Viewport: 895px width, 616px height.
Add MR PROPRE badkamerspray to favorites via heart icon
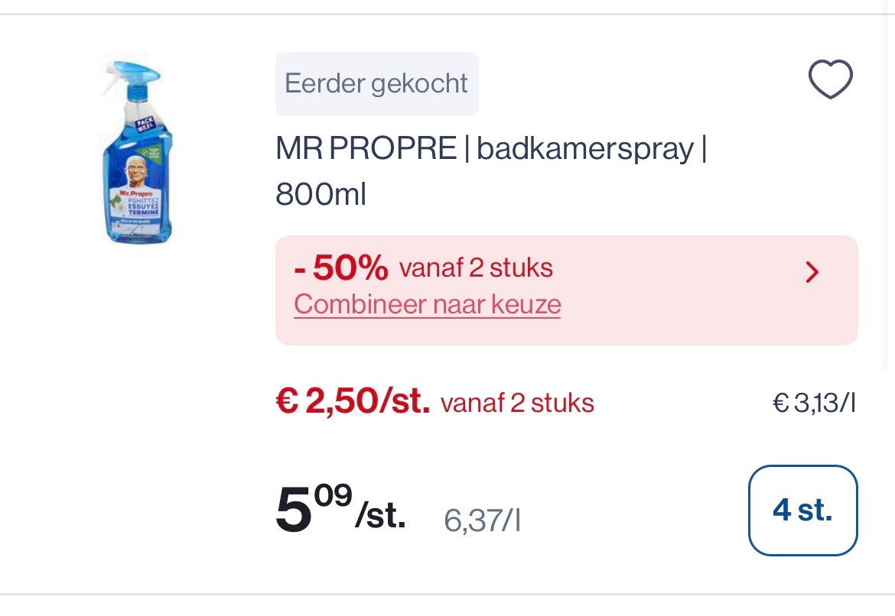[x=831, y=79]
